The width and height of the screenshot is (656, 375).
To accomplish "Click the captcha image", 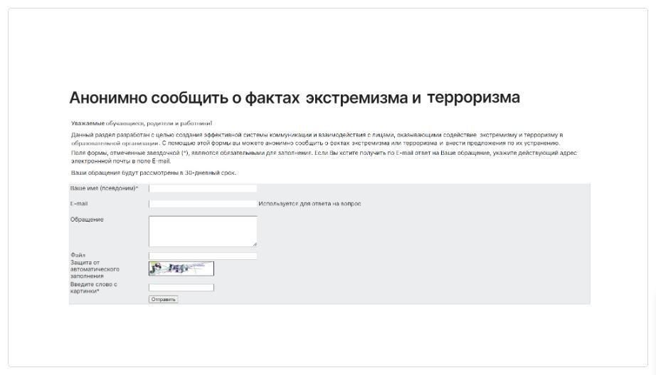I will [x=181, y=268].
